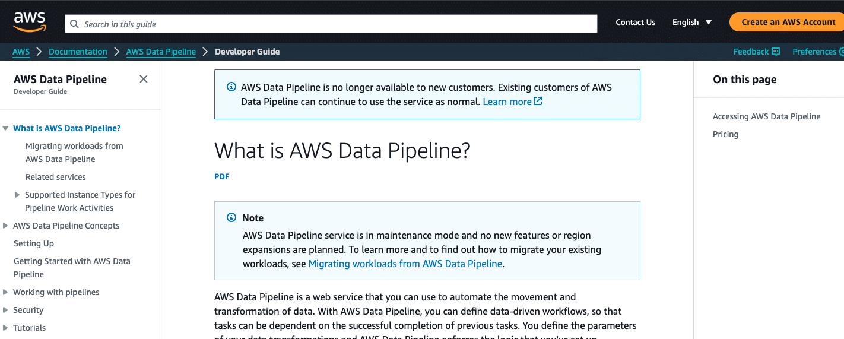Click the Note label in the note box
844x339 pixels.
click(253, 218)
